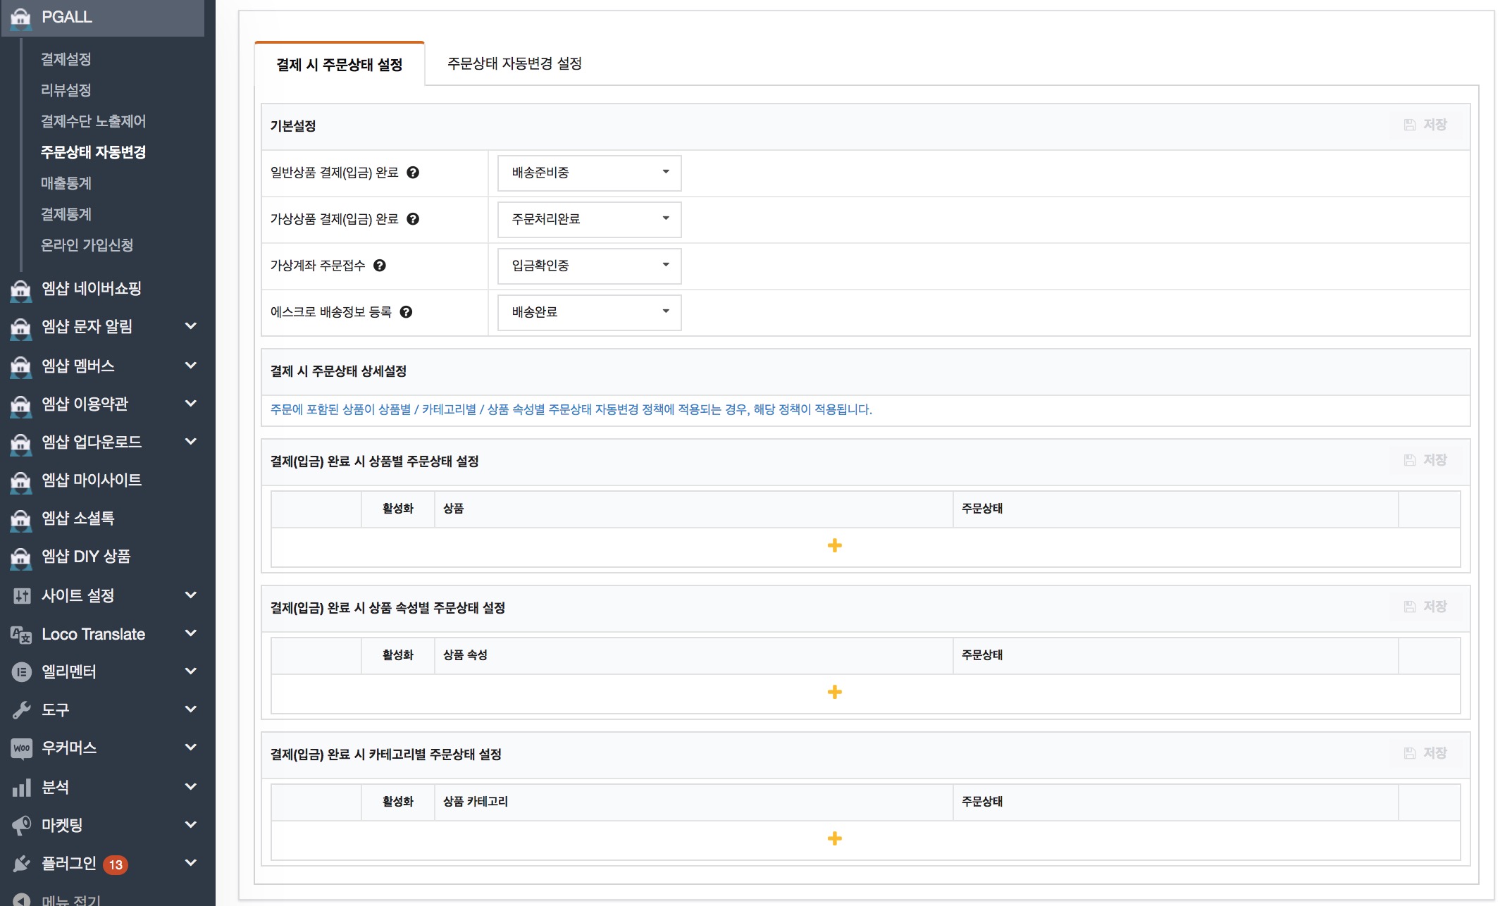
Task: Click help icon beside 가상상품 결제(입금) 완료
Action: tap(413, 219)
